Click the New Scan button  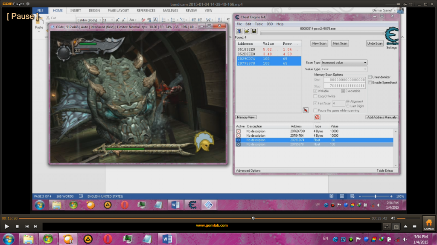pyautogui.click(x=319, y=43)
